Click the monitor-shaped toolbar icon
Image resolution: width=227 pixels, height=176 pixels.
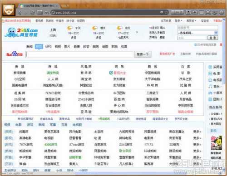coord(215,12)
